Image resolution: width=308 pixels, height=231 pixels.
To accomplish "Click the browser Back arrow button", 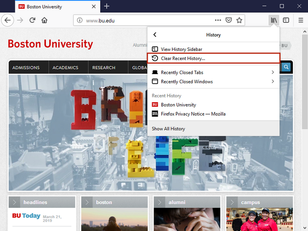I will point(7,20).
